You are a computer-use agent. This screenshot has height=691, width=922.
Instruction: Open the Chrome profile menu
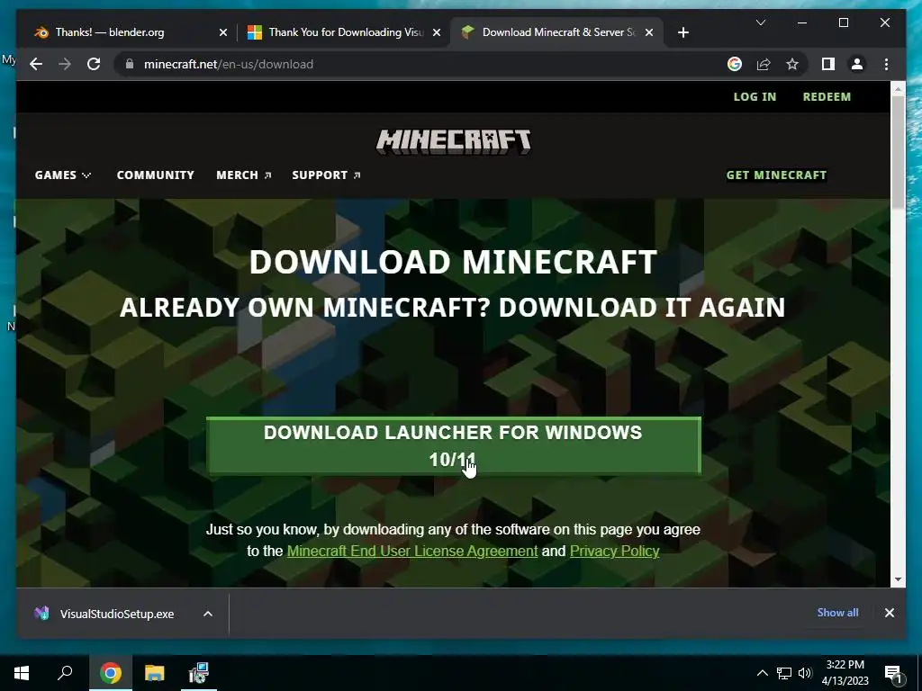coord(857,64)
